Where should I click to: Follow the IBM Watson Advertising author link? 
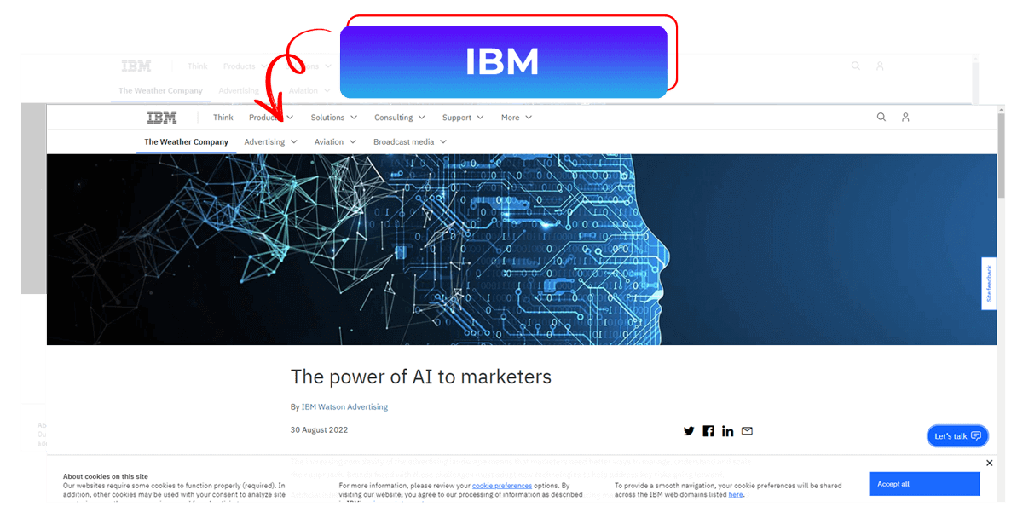pyautogui.click(x=344, y=407)
